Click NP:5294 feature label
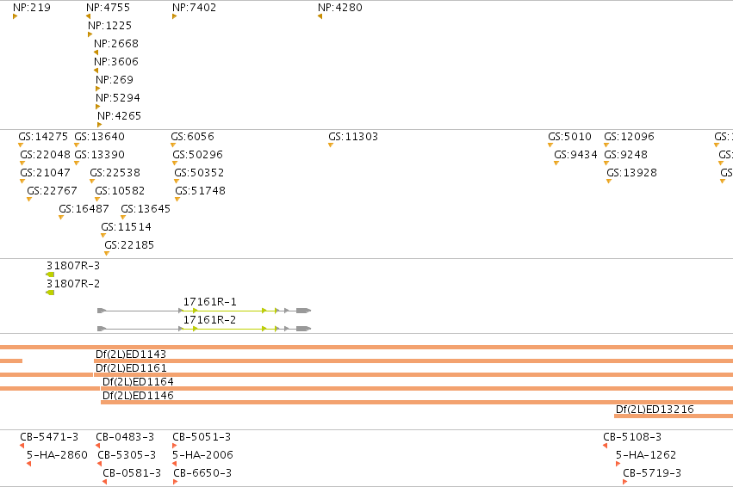 tap(118, 98)
